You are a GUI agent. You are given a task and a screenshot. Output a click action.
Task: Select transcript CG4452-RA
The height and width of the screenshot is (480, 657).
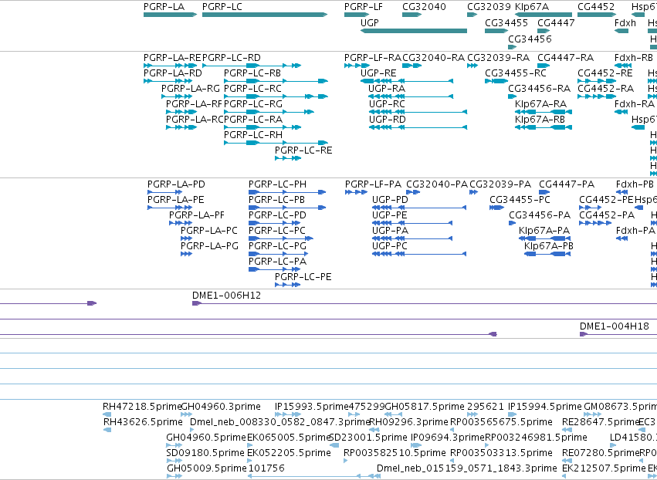tap(606, 89)
